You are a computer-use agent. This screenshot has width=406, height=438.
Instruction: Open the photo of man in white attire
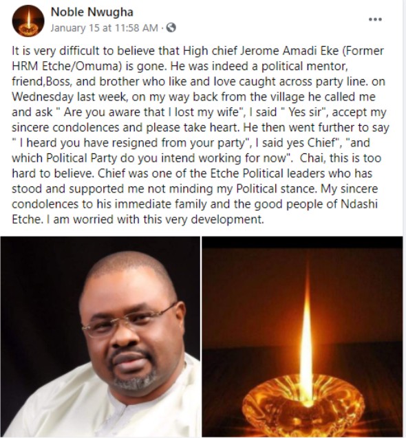[100, 337]
